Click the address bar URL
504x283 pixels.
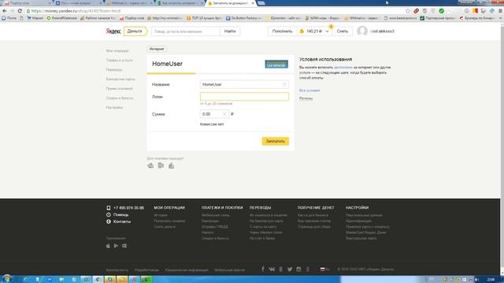(x=76, y=11)
